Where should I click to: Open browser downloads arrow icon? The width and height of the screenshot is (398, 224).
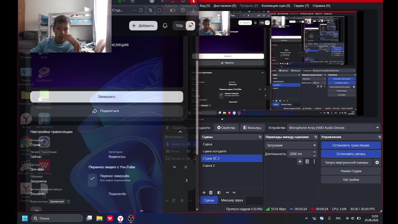(x=193, y=10)
